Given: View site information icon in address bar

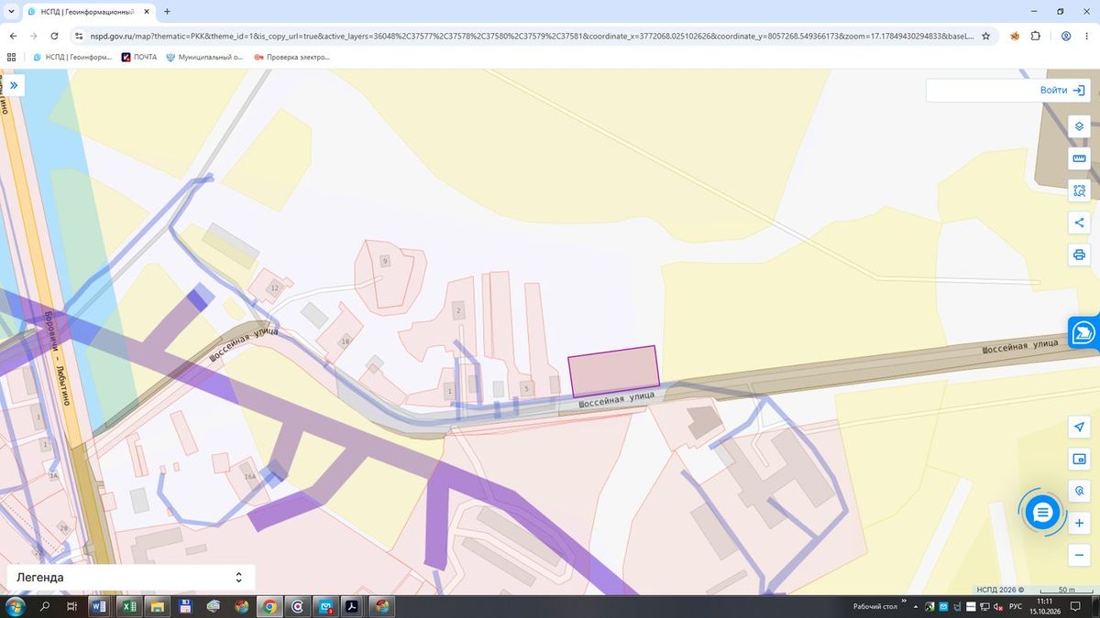Looking at the screenshot, I should pos(80,37).
